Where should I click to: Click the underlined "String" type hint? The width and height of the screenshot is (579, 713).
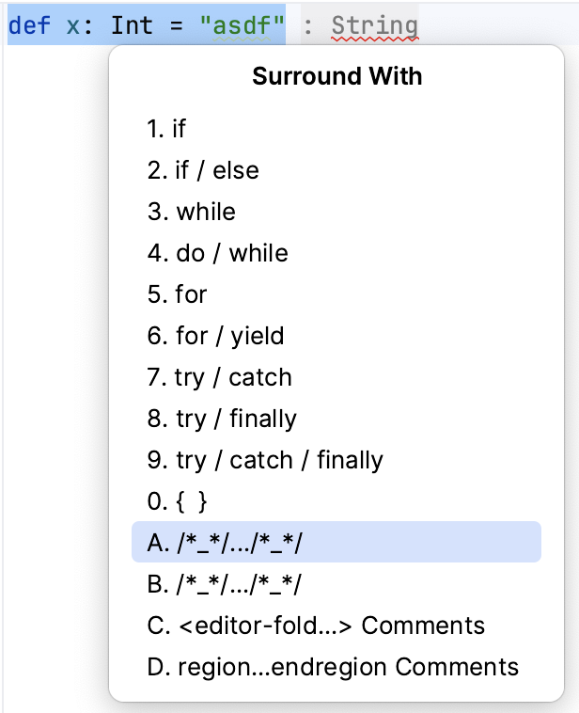click(x=374, y=26)
